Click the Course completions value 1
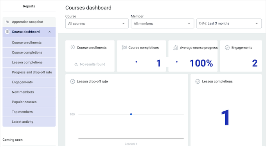Viewport: 266px width, 147px height. (158, 63)
